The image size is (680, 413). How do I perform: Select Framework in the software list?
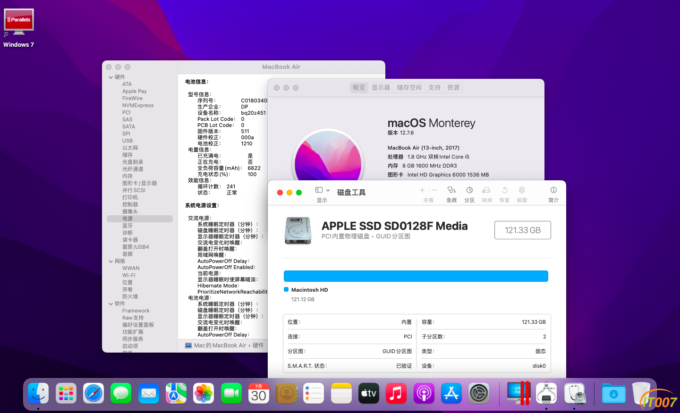pyautogui.click(x=136, y=311)
